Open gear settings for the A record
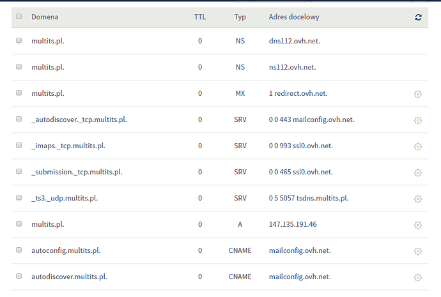The height and width of the screenshot is (297, 441). tap(418, 225)
